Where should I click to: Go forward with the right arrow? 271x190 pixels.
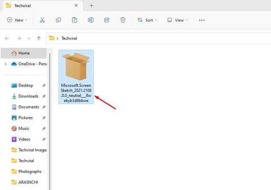tap(19, 38)
